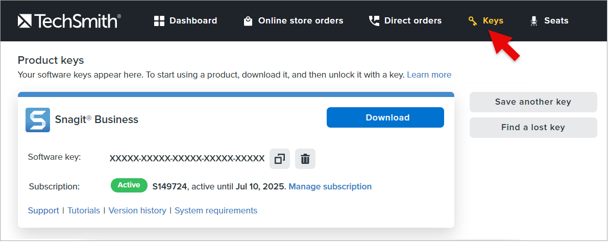The height and width of the screenshot is (242, 609).
Task: Open the Direct orders tab
Action: 412,21
